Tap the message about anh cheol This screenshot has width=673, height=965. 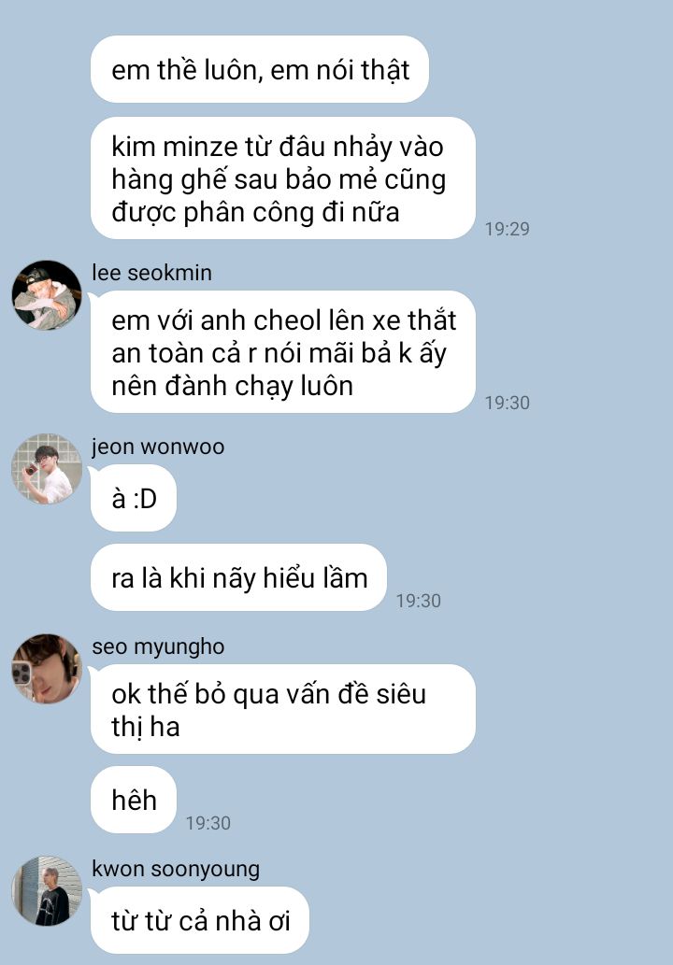[283, 352]
